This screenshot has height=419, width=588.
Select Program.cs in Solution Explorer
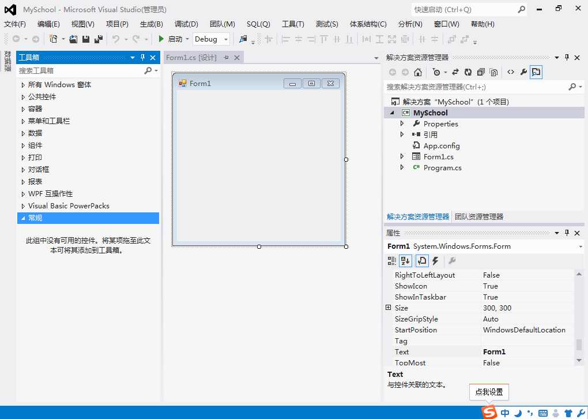443,168
